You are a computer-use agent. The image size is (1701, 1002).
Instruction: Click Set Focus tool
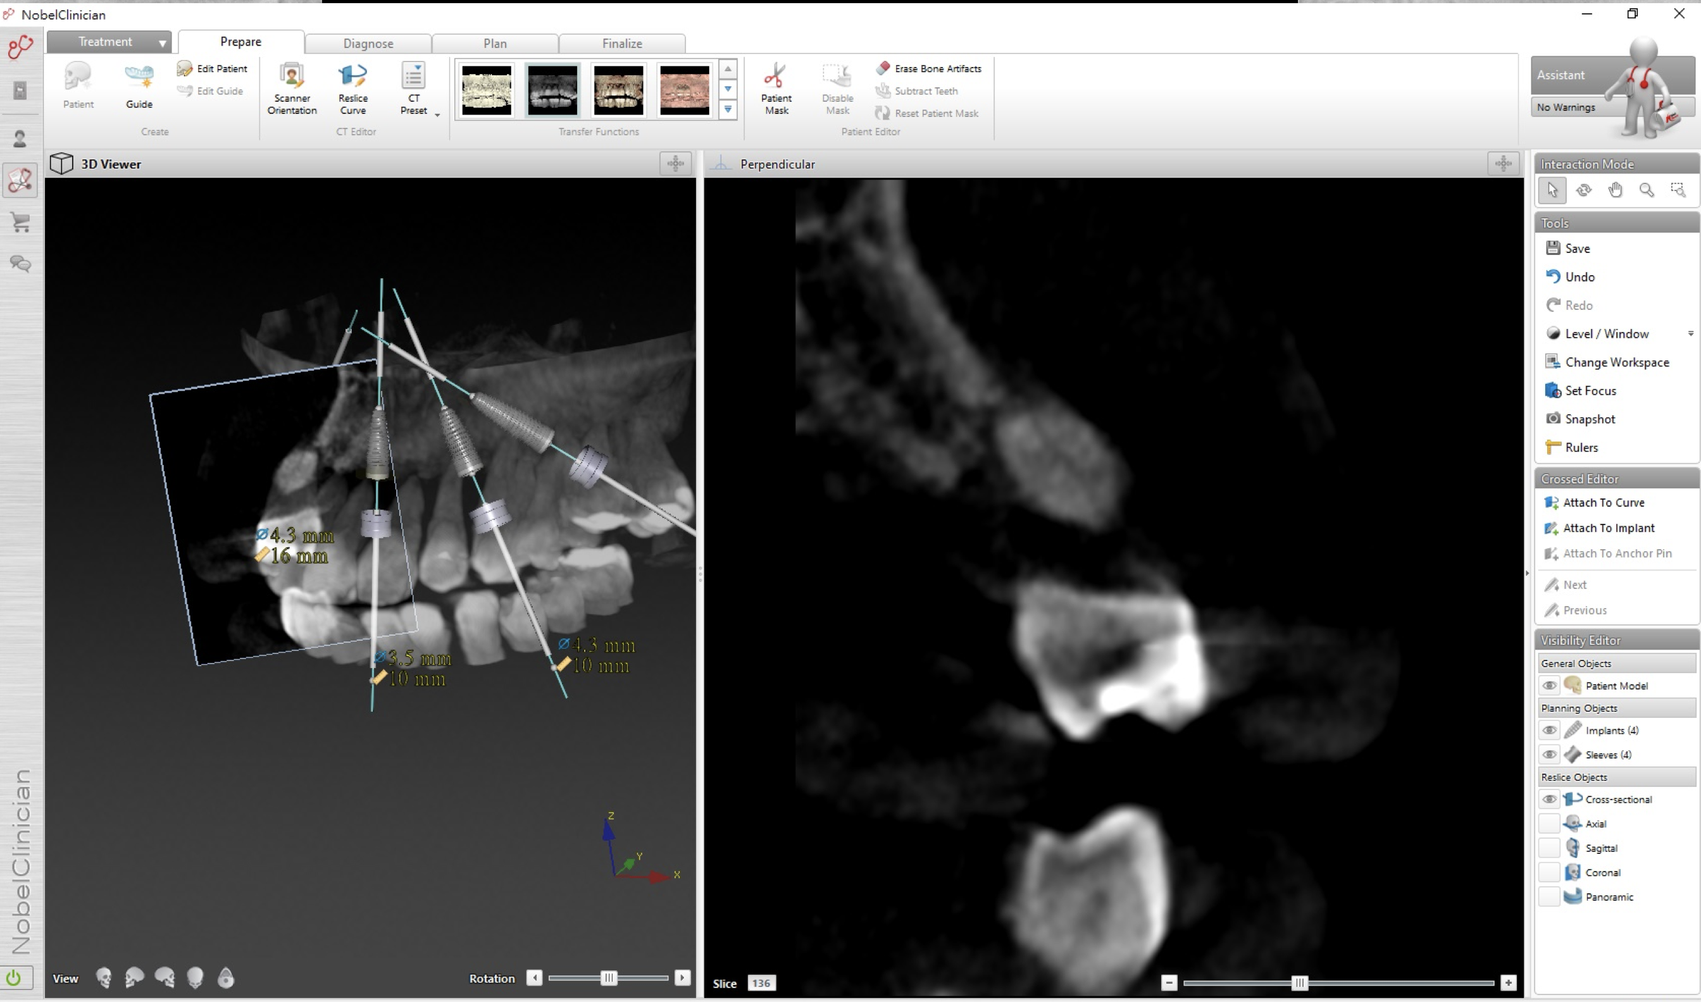(1580, 390)
